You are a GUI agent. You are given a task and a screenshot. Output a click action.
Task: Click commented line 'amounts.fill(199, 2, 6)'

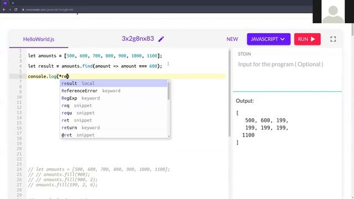[63, 185]
